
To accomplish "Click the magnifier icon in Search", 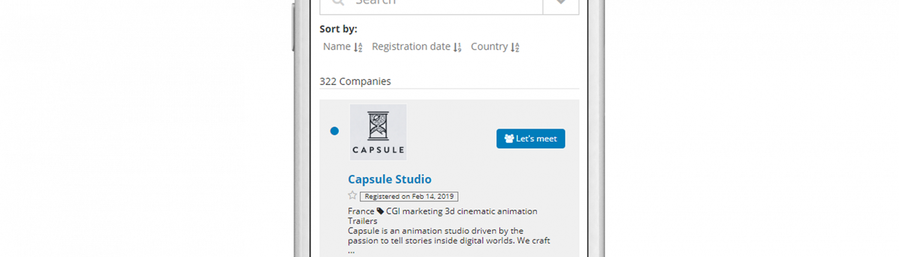I will click(338, 2).
